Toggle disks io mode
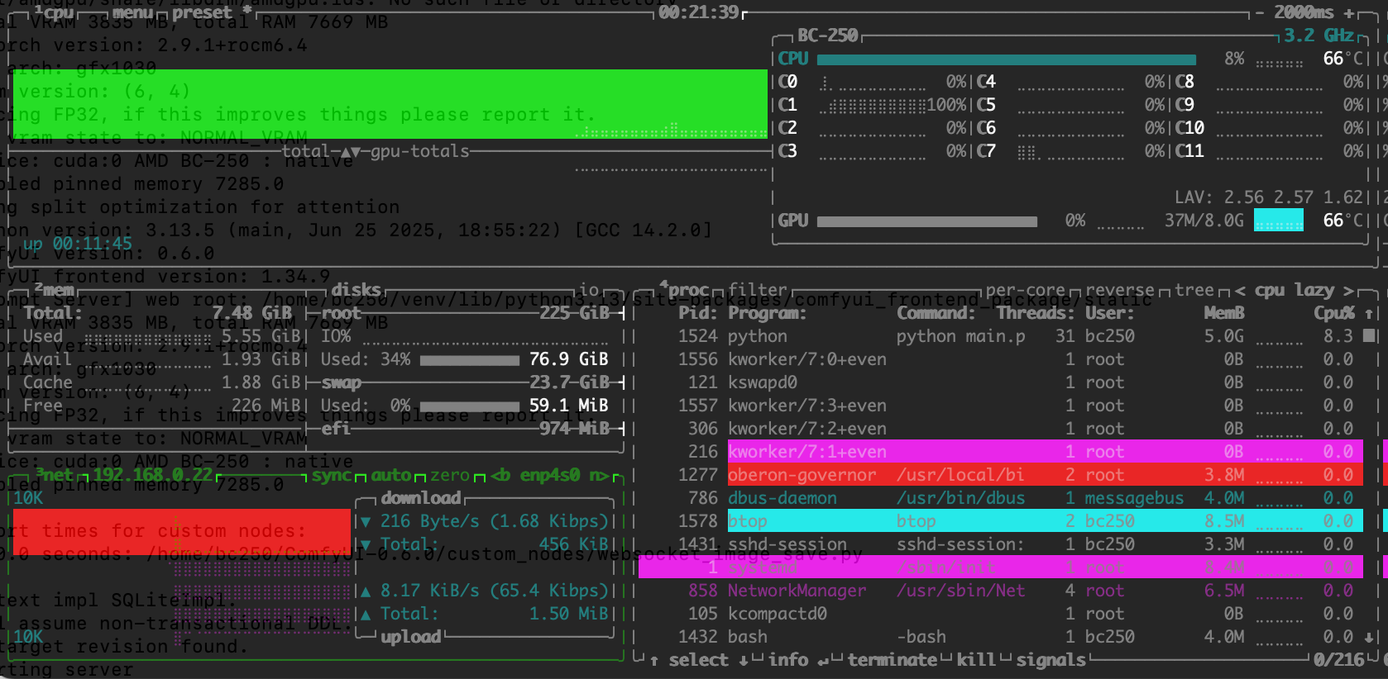 coord(589,290)
